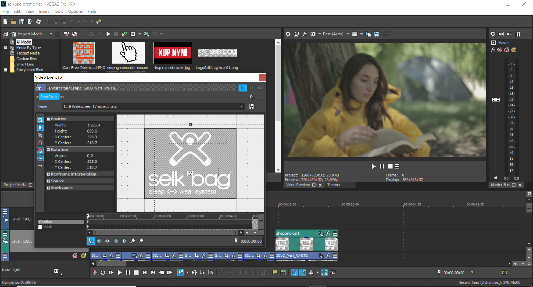
Task: Play the Video Preview
Action: [374, 166]
